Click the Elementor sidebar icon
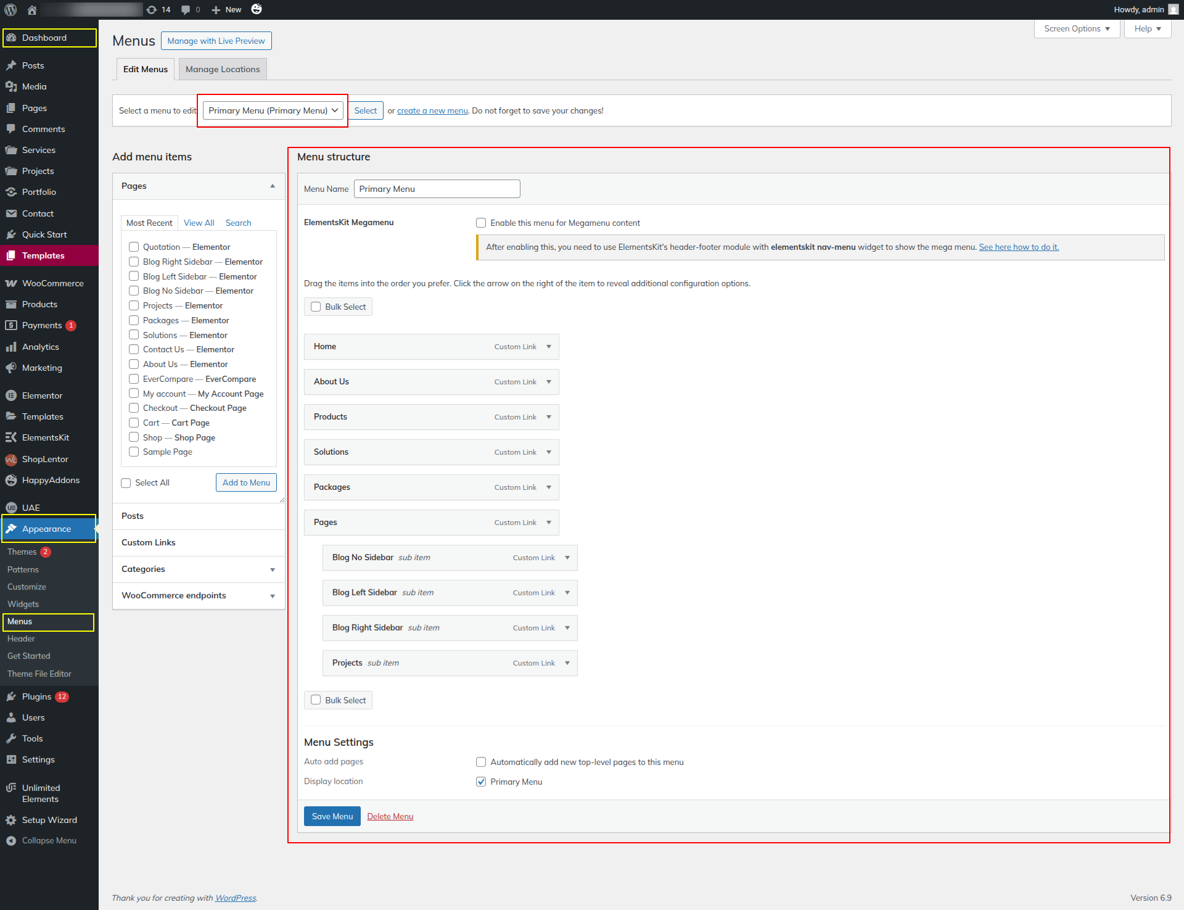The image size is (1184, 910). pyautogui.click(x=11, y=395)
